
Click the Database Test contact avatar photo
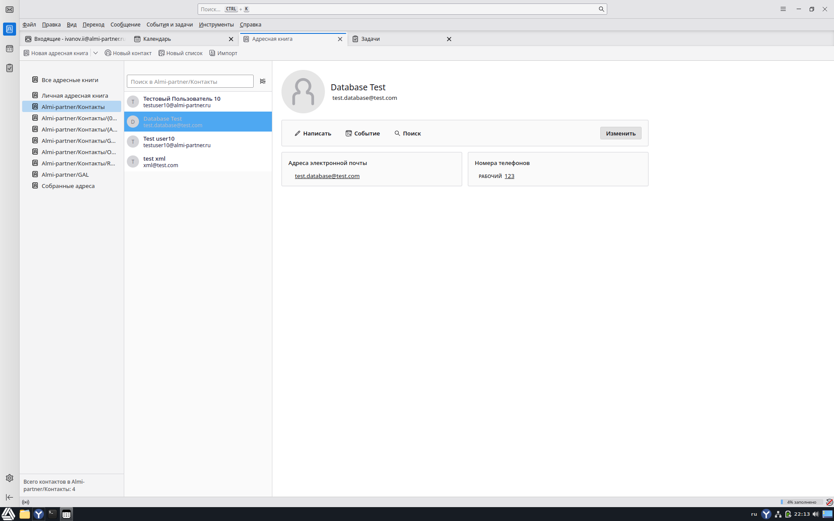click(303, 92)
